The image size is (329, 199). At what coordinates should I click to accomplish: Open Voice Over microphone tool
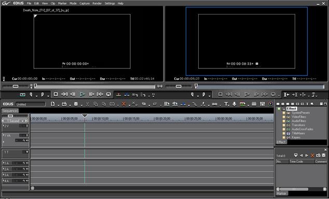(x=234, y=104)
